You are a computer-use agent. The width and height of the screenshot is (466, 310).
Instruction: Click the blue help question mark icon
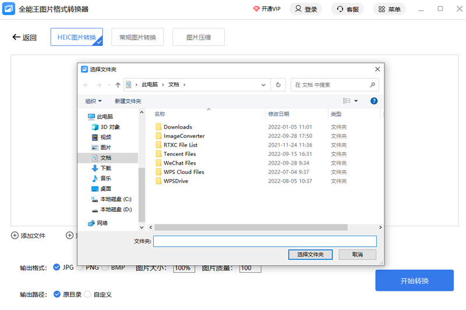374,101
